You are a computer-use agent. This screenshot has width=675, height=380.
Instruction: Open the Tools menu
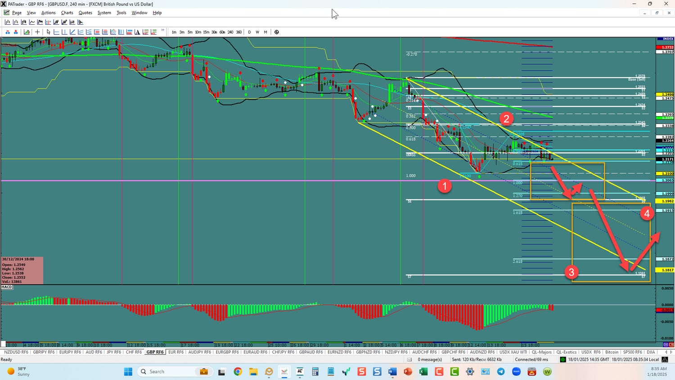121,13
